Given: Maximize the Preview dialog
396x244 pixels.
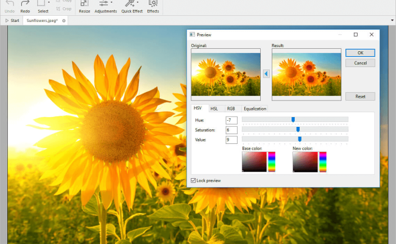Looking at the screenshot, I should tap(356, 35).
